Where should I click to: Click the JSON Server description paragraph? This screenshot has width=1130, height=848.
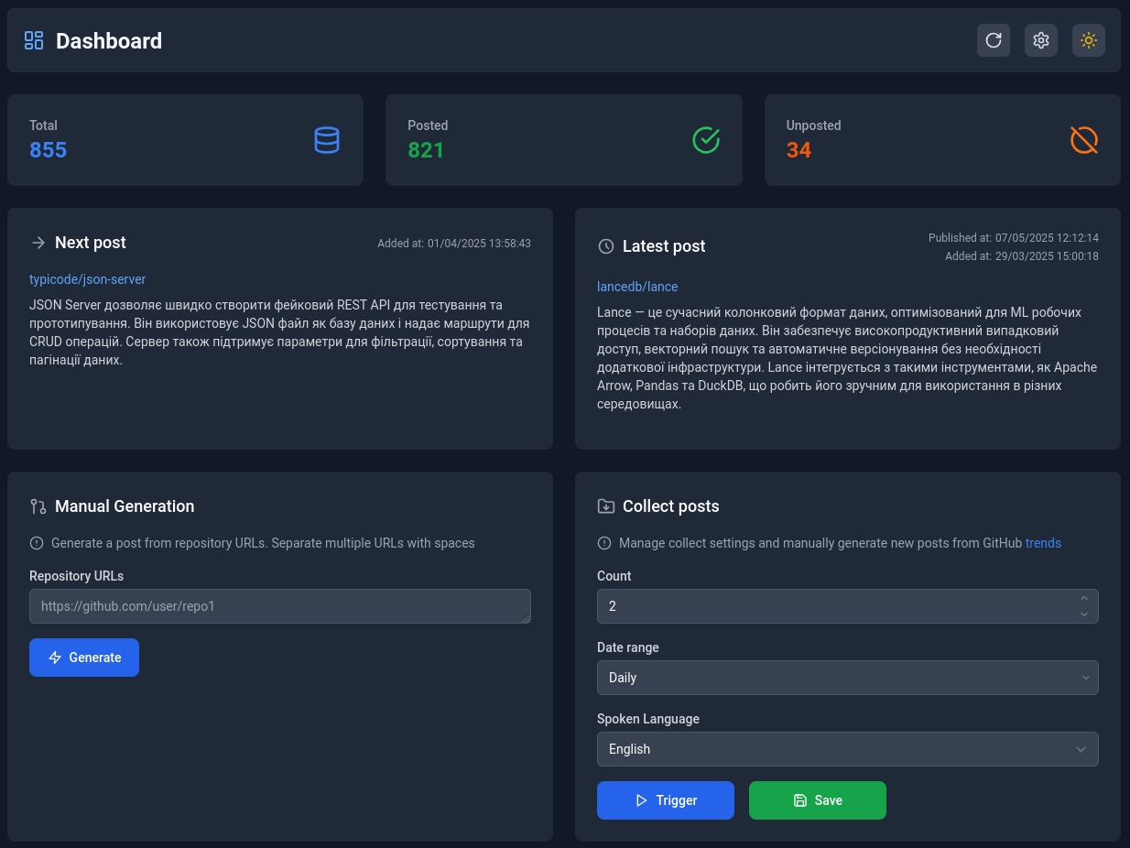280,332
